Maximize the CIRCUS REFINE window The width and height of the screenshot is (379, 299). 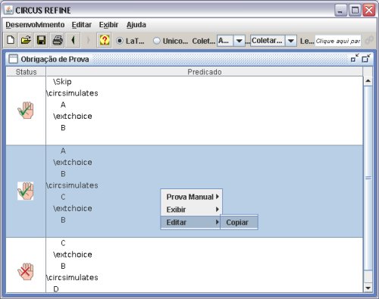tap(355, 11)
